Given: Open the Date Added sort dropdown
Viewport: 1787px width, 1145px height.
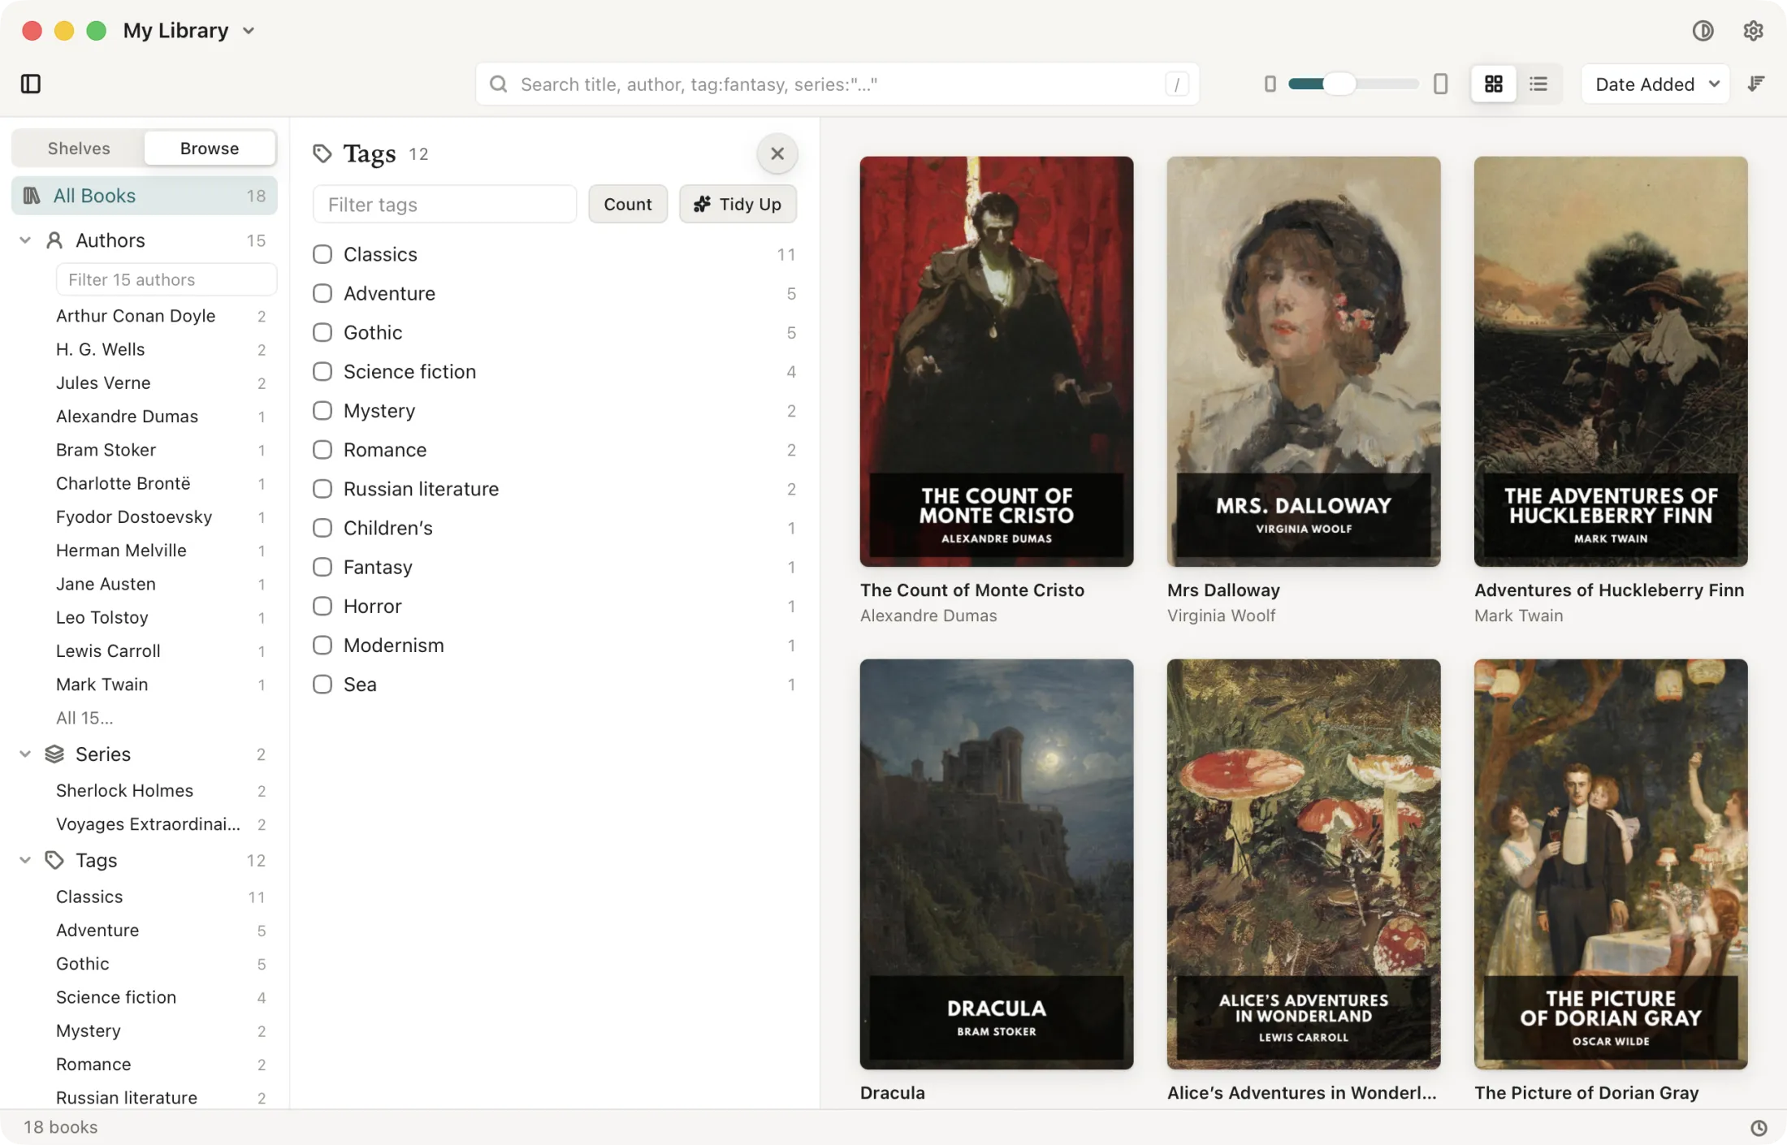Looking at the screenshot, I should 1655,84.
